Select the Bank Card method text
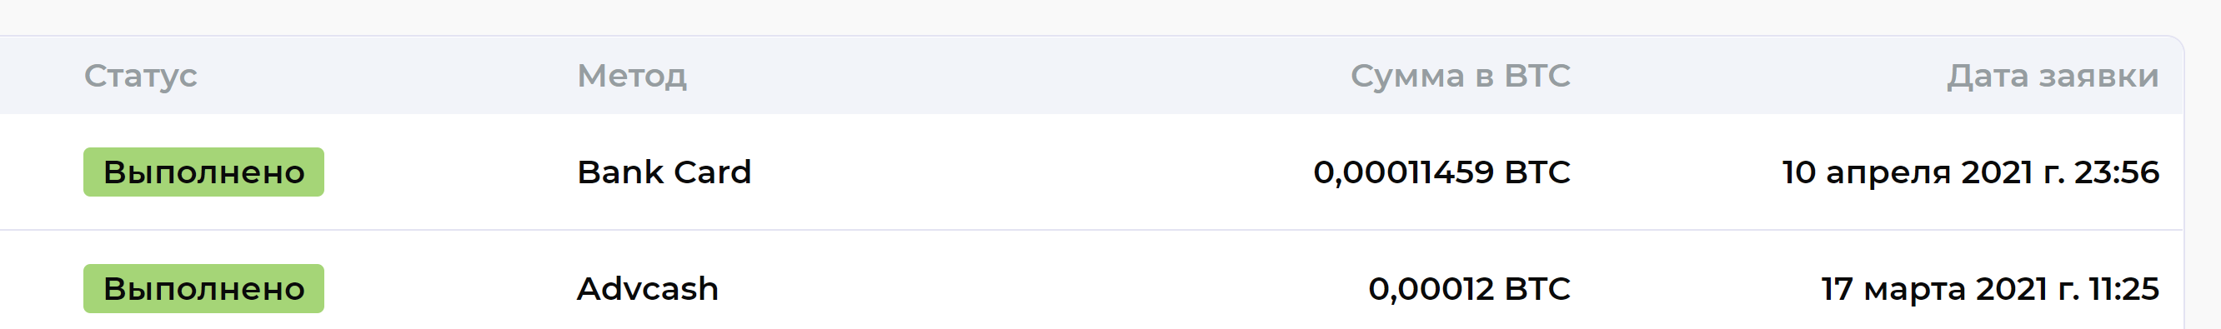 [664, 172]
